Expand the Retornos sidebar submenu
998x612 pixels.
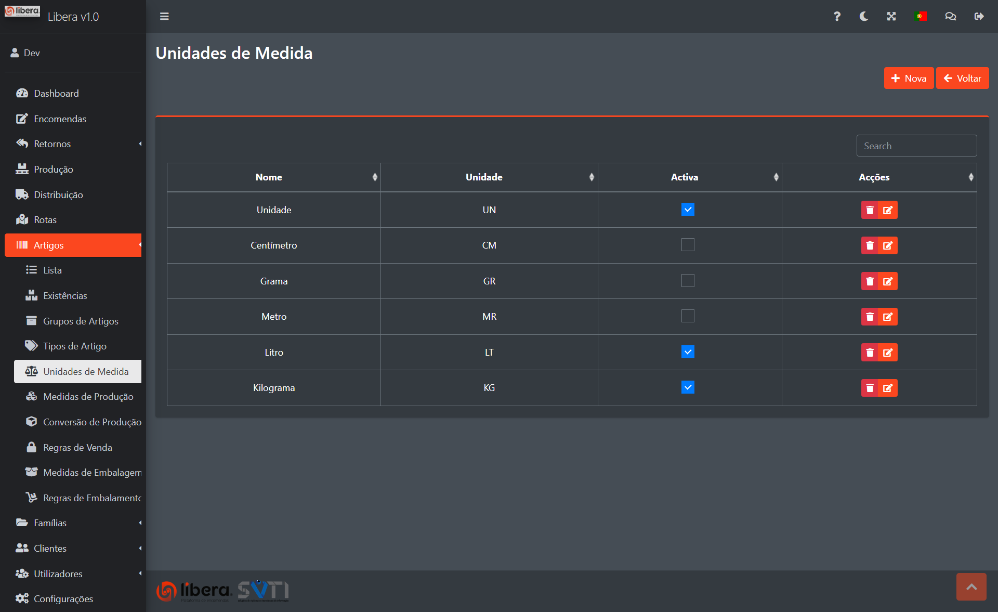73,144
